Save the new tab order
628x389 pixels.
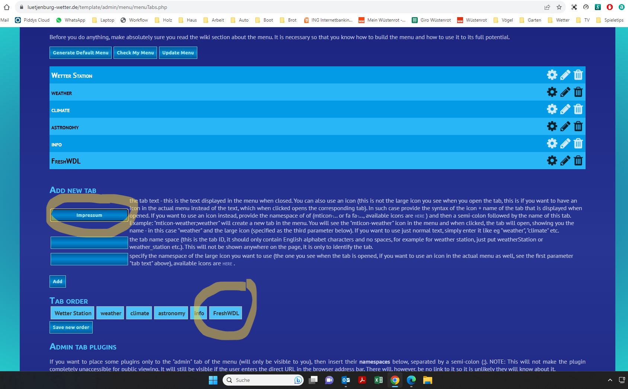click(x=71, y=327)
